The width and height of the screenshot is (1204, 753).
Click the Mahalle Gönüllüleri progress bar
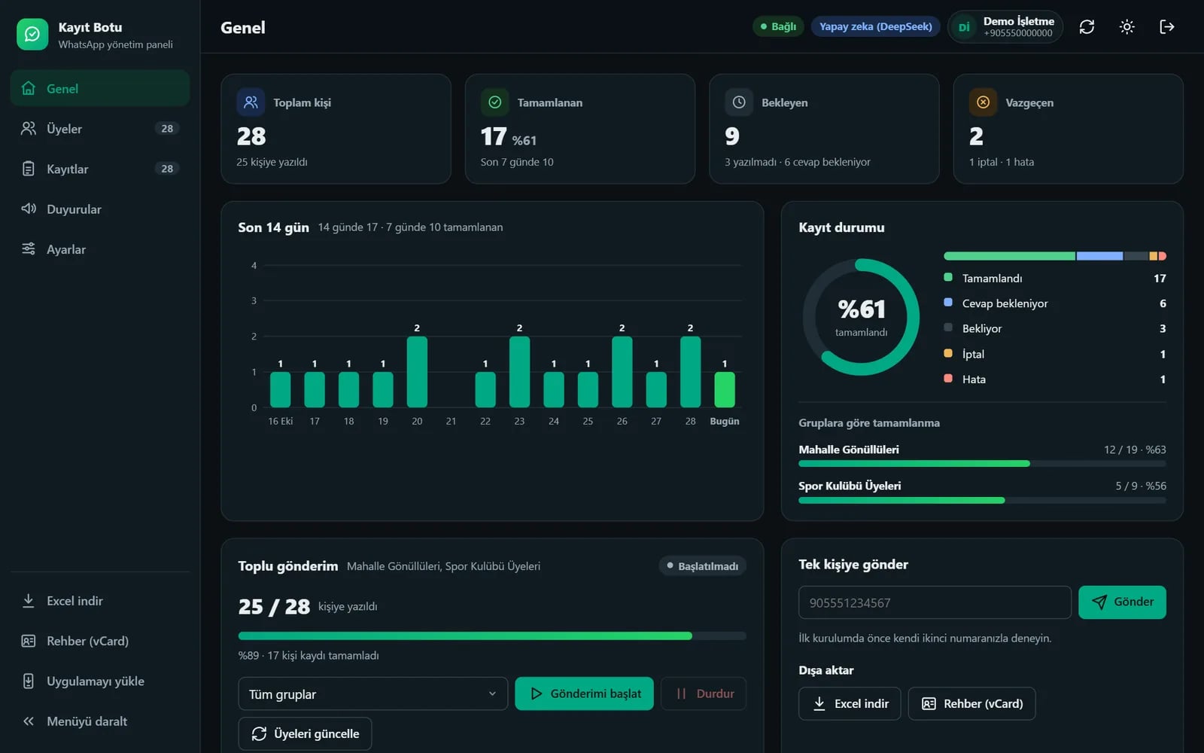tap(982, 464)
